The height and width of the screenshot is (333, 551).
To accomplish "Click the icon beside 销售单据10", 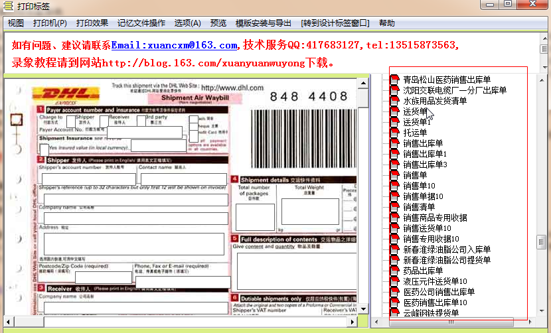I will click(394, 196).
